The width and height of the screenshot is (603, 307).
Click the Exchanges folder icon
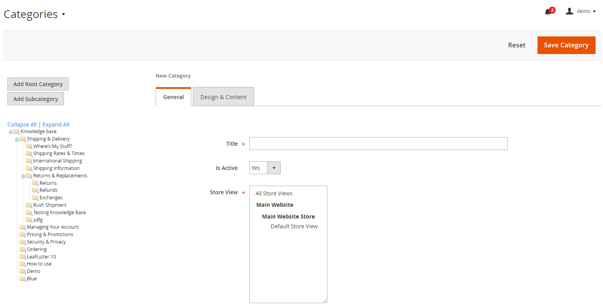36,198
